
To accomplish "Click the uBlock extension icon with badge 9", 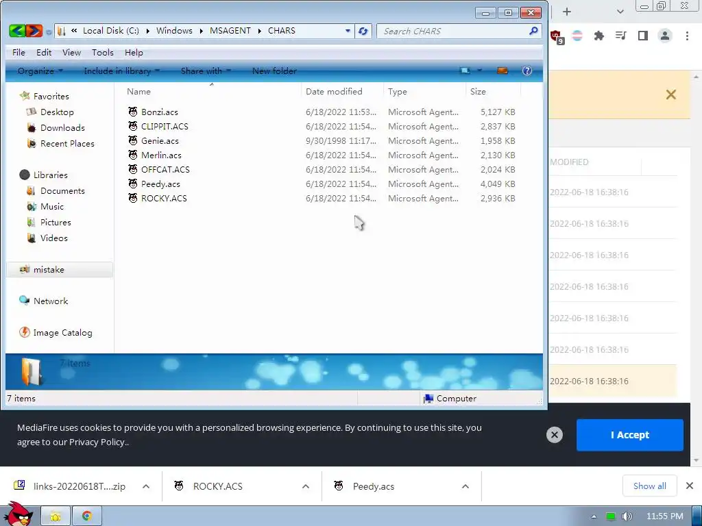I will tap(557, 36).
